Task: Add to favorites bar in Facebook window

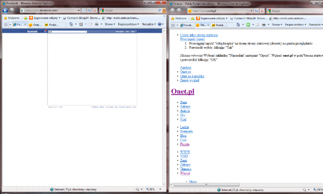Action: click(26, 18)
